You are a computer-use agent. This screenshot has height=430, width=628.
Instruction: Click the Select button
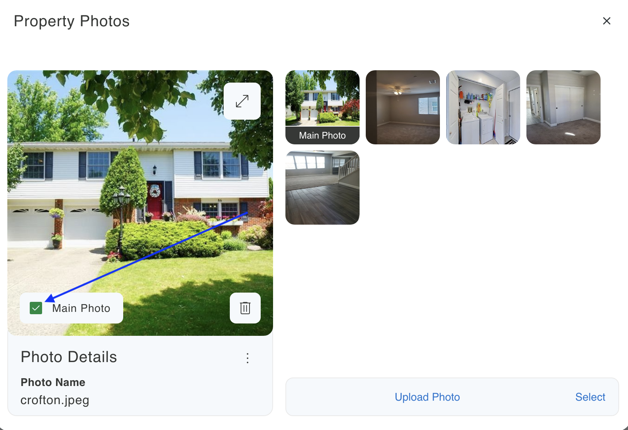[x=590, y=397]
